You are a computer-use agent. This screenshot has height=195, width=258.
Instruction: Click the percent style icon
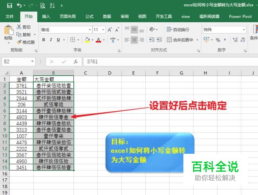[218, 40]
